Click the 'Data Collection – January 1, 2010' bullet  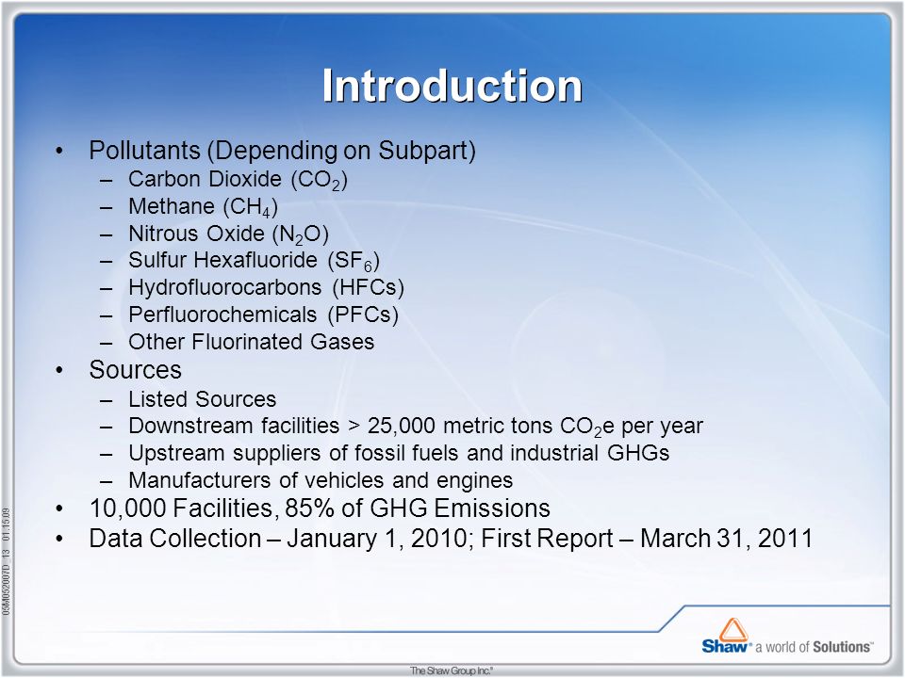pos(451,539)
